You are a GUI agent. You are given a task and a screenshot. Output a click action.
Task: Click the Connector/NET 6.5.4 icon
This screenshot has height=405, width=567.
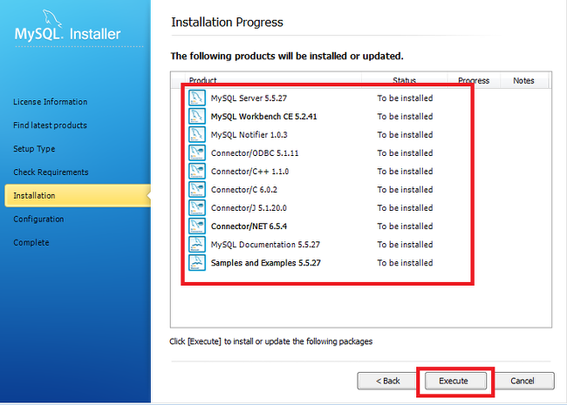197,226
